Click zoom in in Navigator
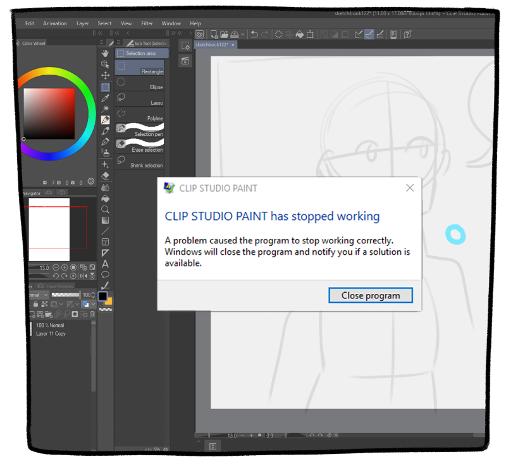 [x=65, y=267]
